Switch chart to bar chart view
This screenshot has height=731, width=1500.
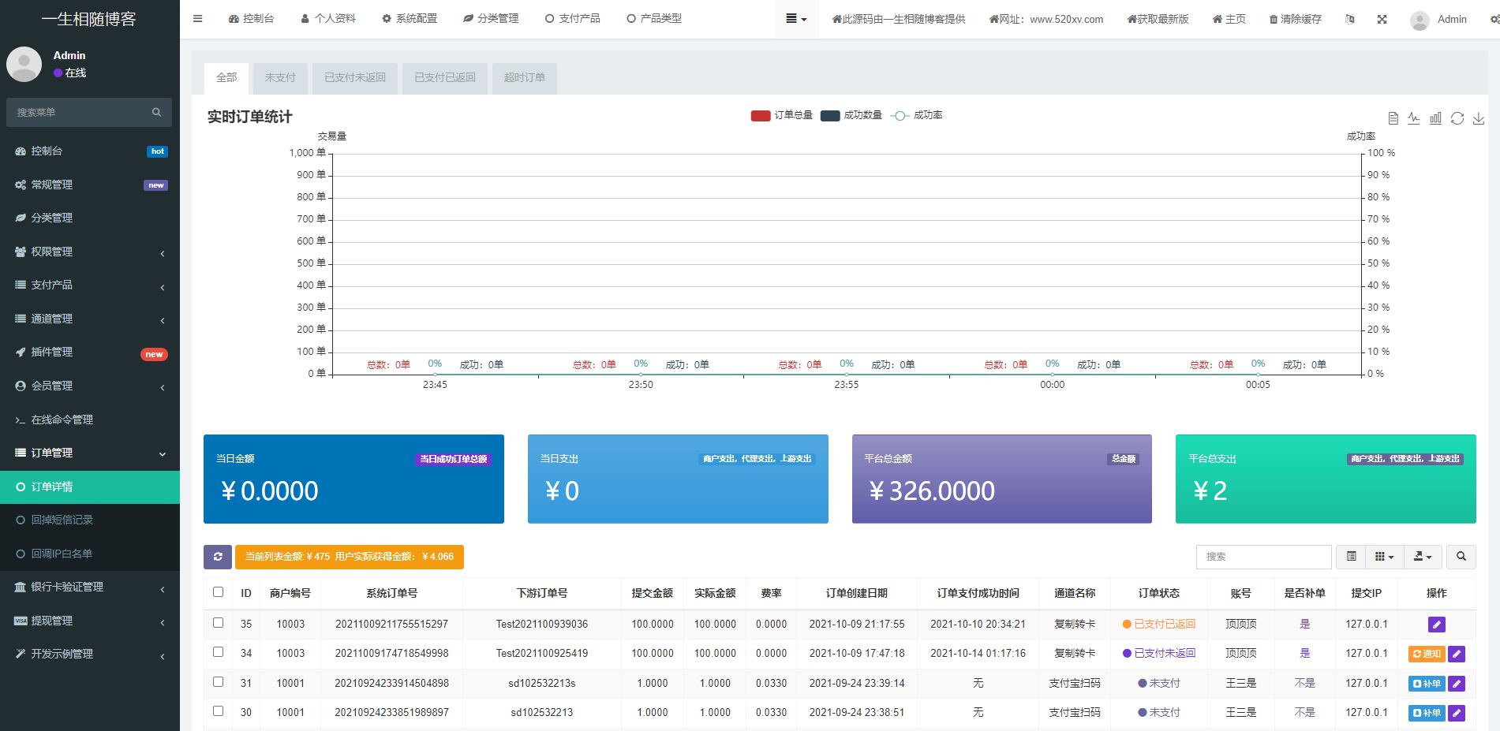pos(1435,117)
